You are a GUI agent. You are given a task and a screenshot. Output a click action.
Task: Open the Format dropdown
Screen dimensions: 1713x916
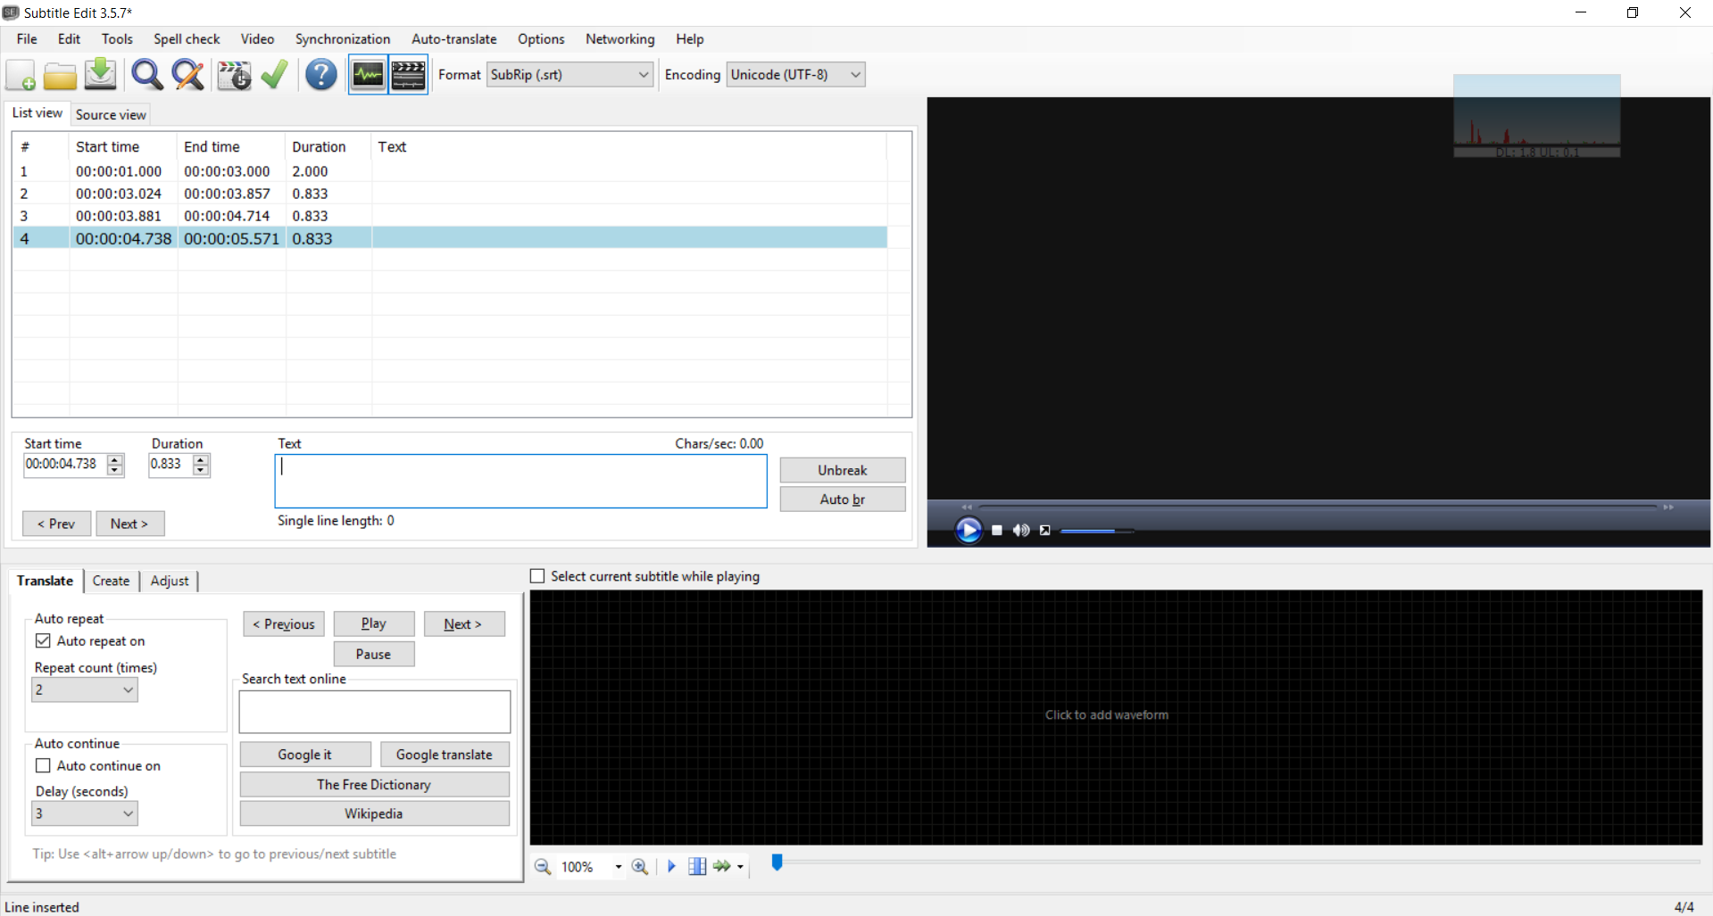click(x=644, y=74)
